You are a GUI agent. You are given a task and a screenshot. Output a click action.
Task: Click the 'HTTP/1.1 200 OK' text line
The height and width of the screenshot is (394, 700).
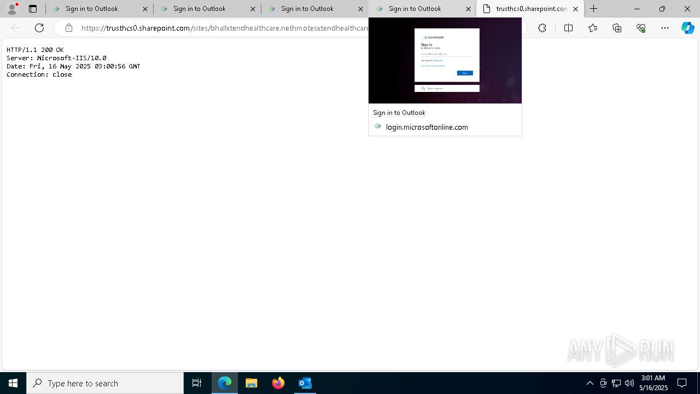35,50
